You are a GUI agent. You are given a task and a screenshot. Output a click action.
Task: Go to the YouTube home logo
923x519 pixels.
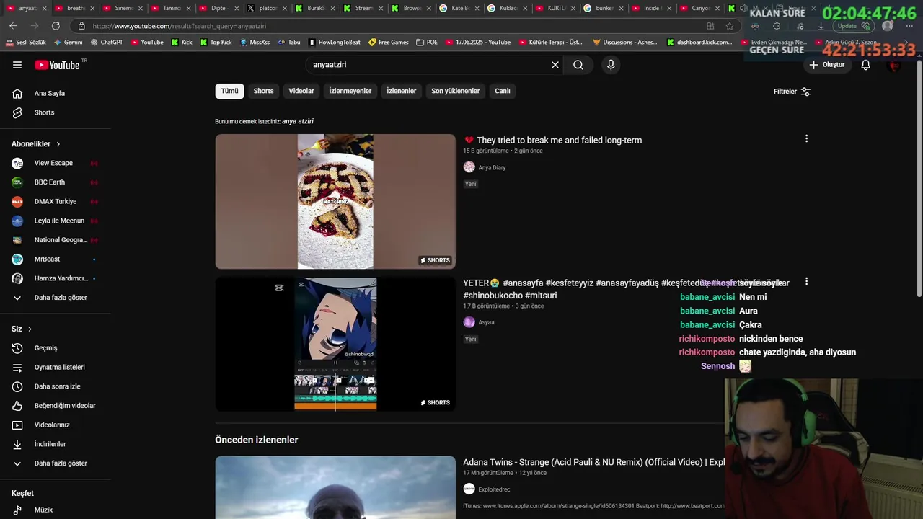point(57,65)
